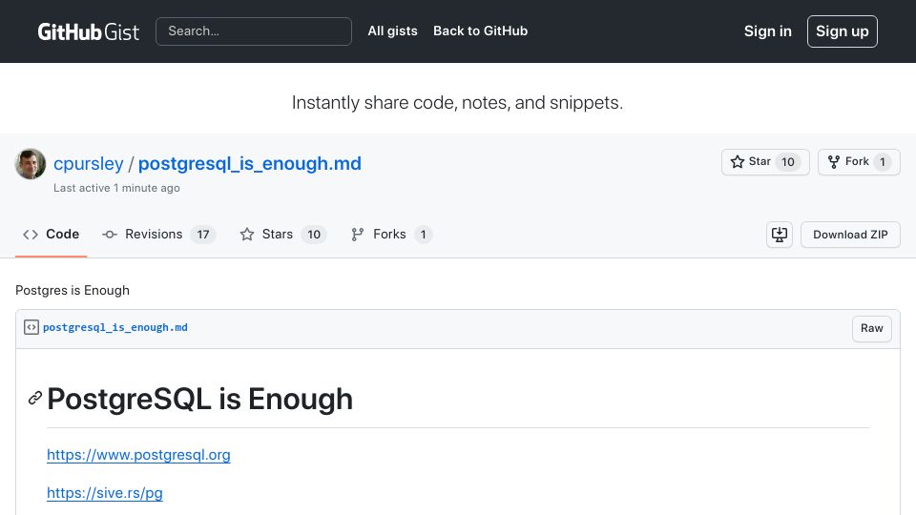Image resolution: width=916 pixels, height=515 pixels.
Task: Open cpursley user avatar
Action: pyautogui.click(x=31, y=163)
